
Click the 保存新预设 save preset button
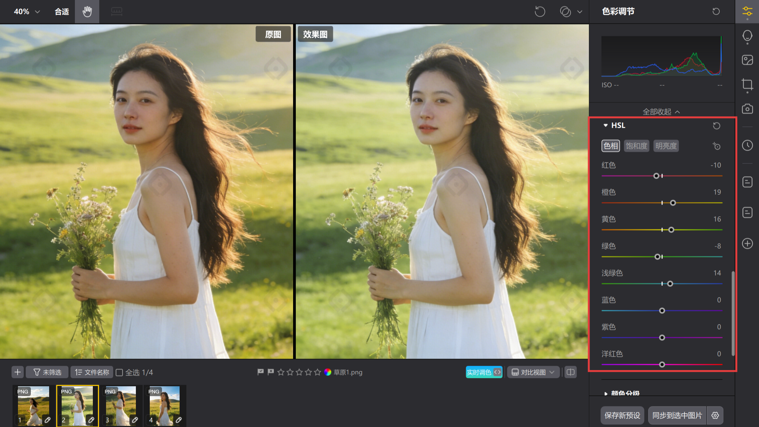click(x=622, y=415)
